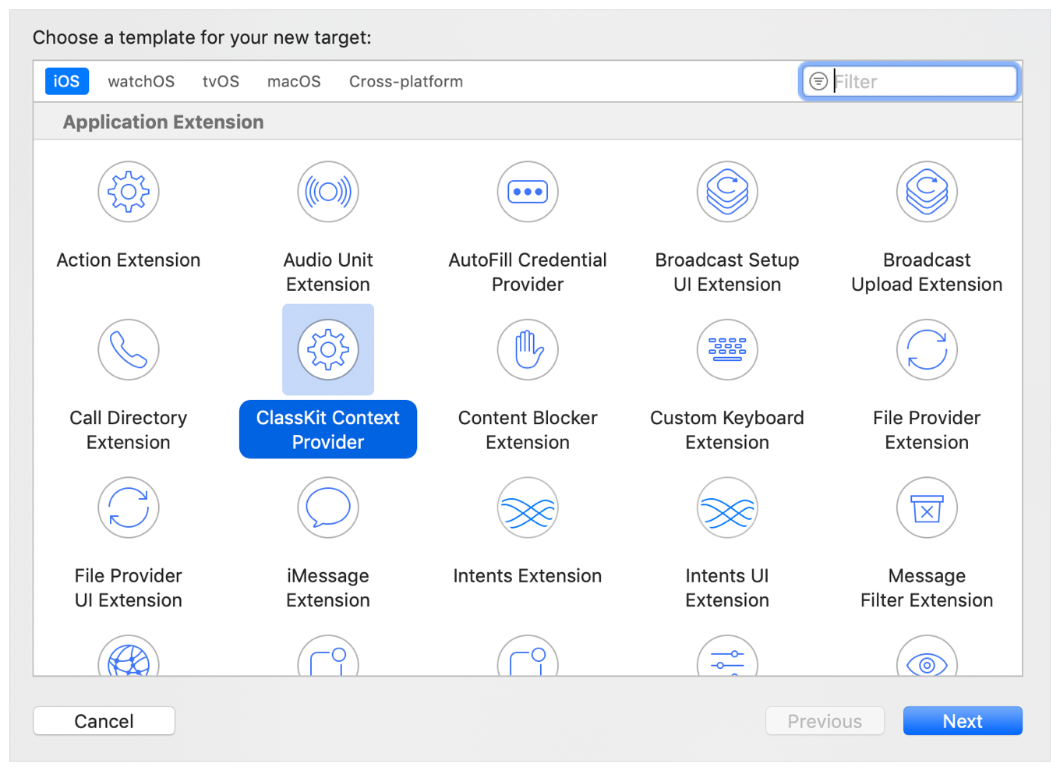Pick the Content Blocker Extension hand icon
Screen dimensions: 1060x771
[528, 349]
